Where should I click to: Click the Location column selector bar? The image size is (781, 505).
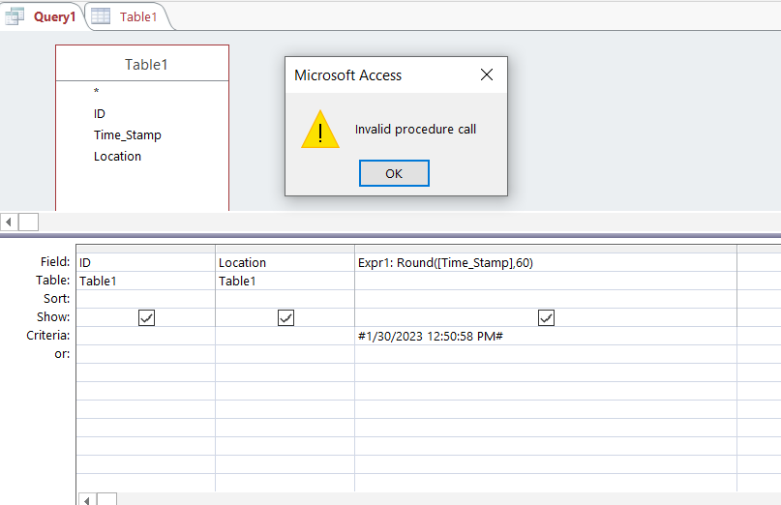(x=285, y=249)
